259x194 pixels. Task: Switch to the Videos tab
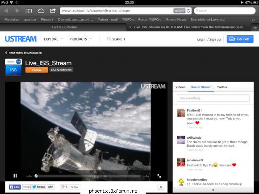[180, 87]
